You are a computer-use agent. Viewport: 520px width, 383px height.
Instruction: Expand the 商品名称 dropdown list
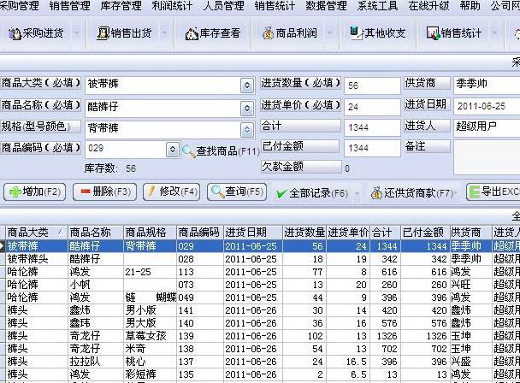[x=247, y=106]
